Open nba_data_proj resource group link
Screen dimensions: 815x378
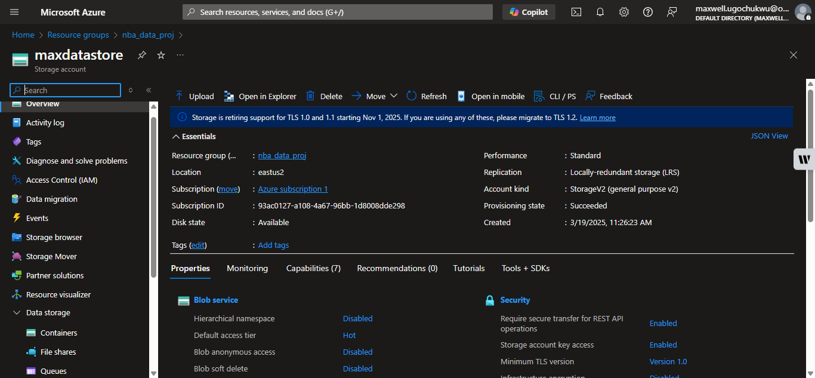[x=282, y=155]
